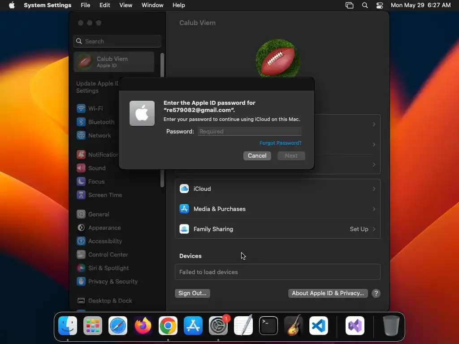Select Wi-Fi in the sidebar
The height and width of the screenshot is (344, 459).
coord(90,108)
